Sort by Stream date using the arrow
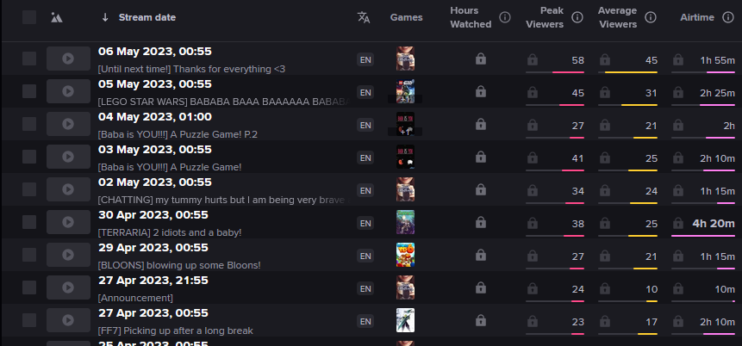This screenshot has height=346, width=742. click(105, 17)
